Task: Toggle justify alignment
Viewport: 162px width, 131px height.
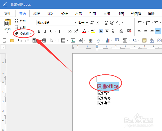Action: click(x=158, y=31)
